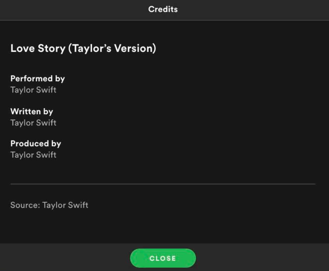329x271 pixels.
Task: Click the word "Written" in second credit heading
Action: coord(26,111)
